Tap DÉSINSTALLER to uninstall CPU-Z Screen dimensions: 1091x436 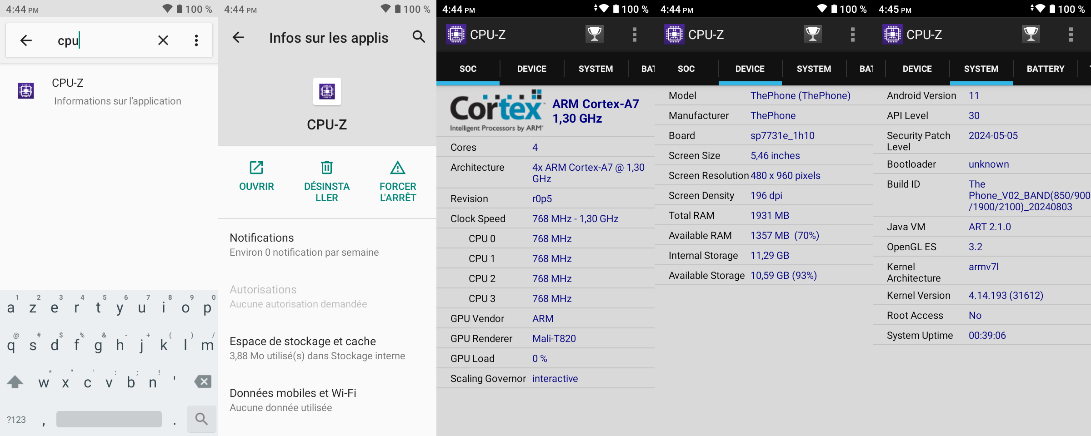tap(327, 181)
